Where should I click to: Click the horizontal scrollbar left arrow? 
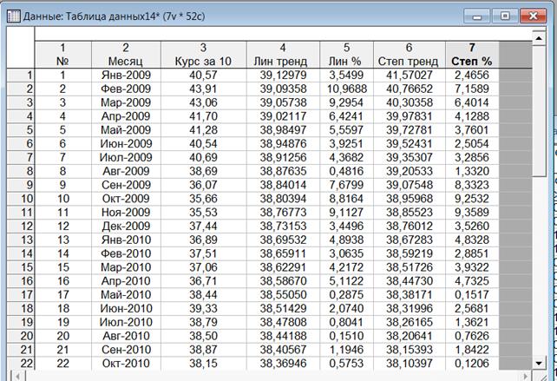click(16, 376)
